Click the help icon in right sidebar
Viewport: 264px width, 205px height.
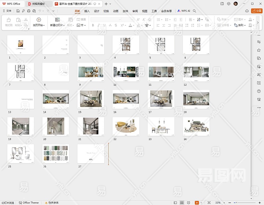[259, 91]
